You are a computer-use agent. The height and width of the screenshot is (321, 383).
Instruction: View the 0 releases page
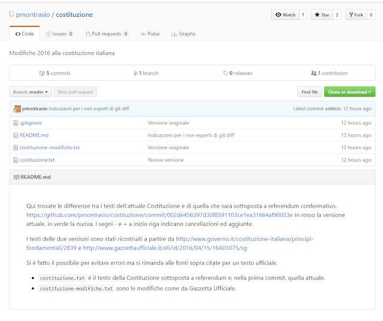(x=238, y=73)
